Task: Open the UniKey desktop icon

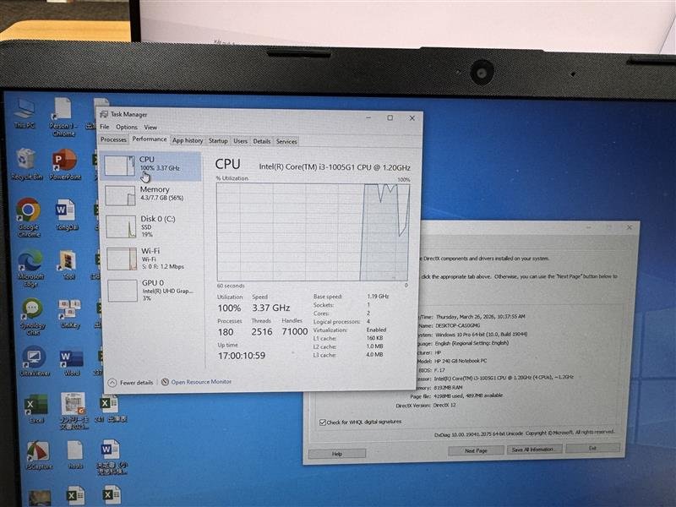Action: coord(70,314)
